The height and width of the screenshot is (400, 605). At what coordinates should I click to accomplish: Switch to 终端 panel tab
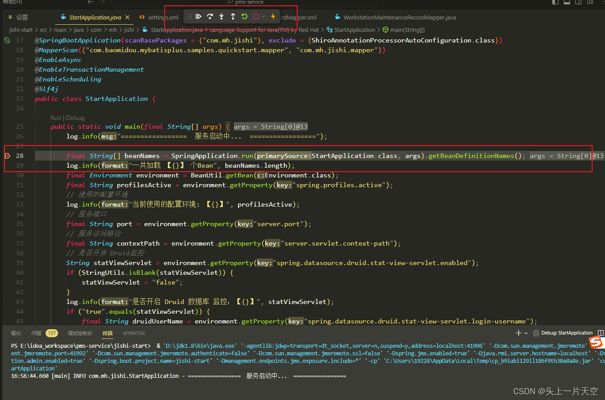point(107,333)
